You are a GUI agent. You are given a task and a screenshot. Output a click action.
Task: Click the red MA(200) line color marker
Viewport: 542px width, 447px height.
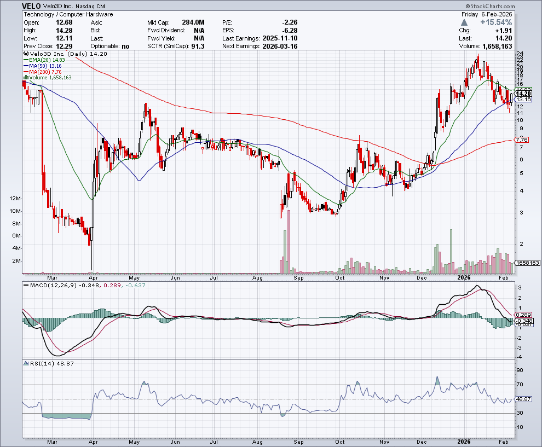click(x=26, y=72)
